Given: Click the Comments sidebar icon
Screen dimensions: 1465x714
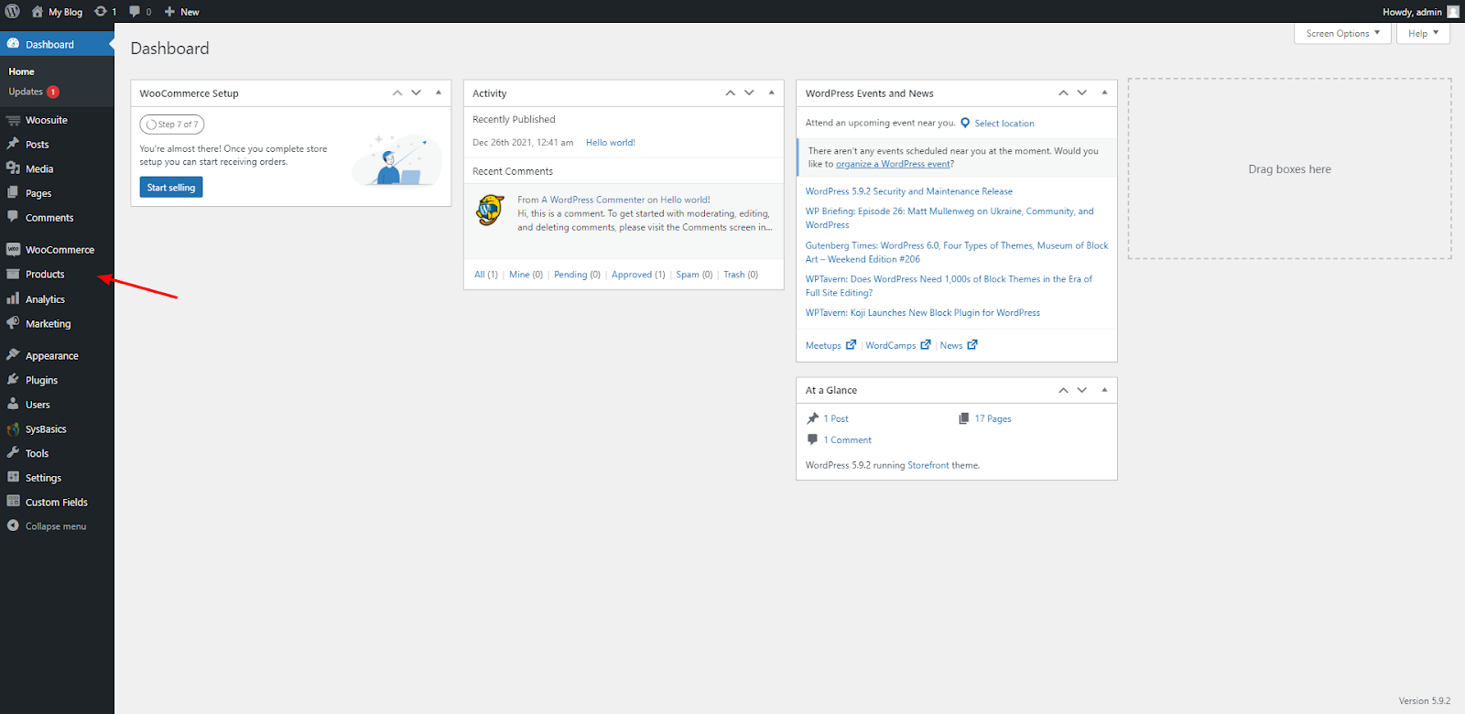Looking at the screenshot, I should point(13,217).
